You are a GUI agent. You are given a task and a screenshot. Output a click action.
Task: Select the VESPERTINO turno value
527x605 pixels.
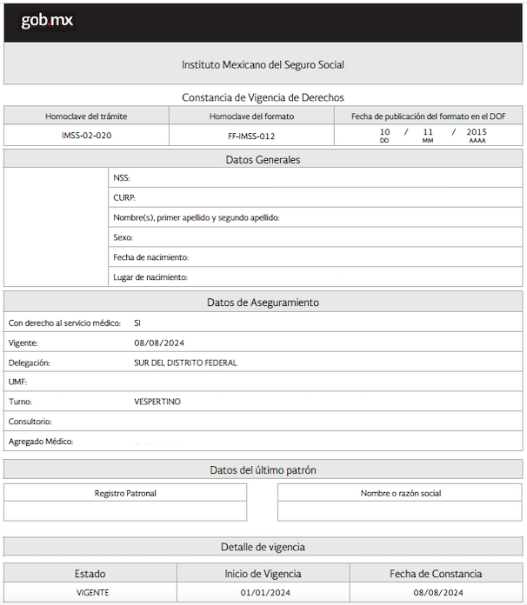tap(157, 402)
